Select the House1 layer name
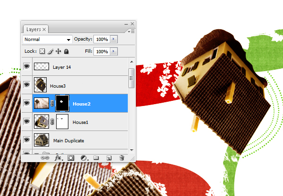Screen dimensions: 283x196 point(80,122)
